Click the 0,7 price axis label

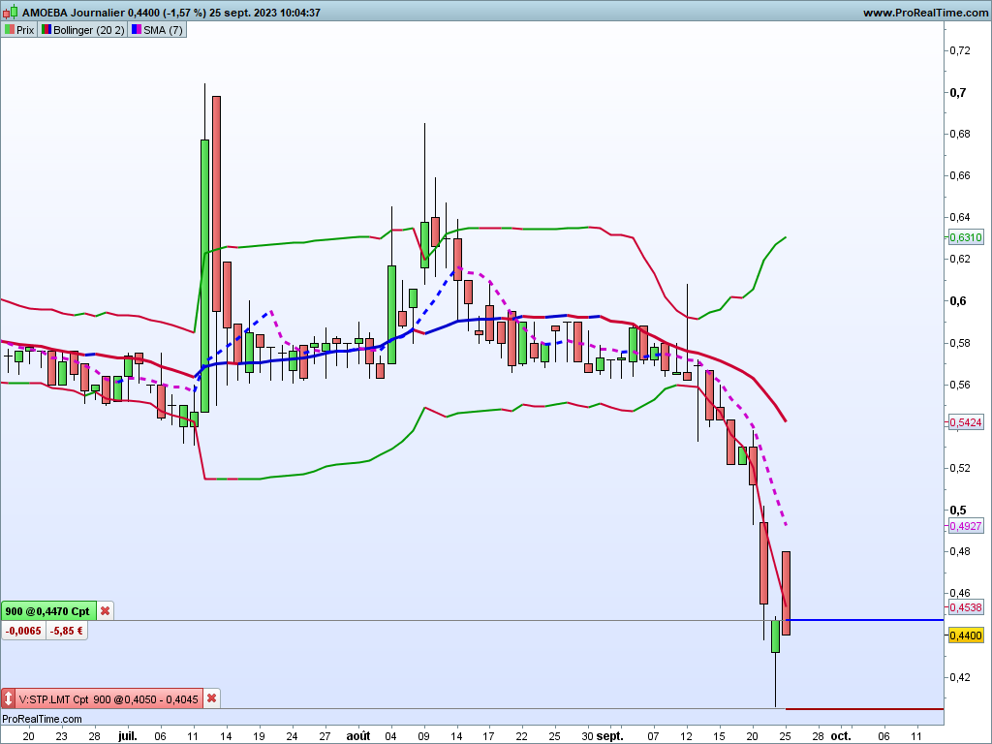958,92
